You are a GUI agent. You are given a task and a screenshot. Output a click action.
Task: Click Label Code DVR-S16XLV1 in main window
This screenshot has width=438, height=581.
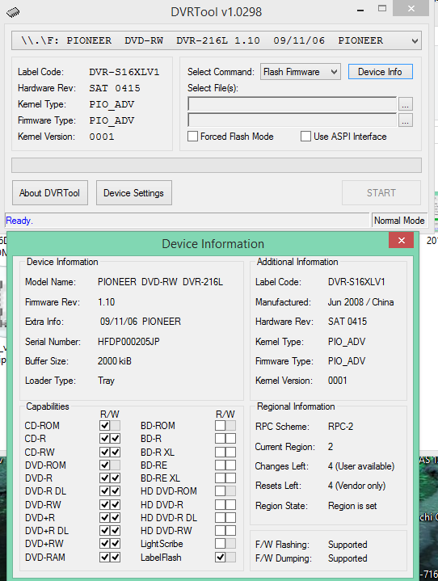[x=124, y=72]
